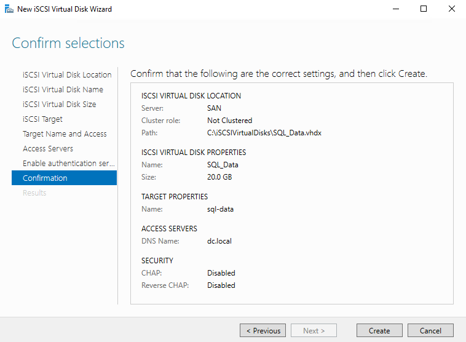Click the SQL_Data.vhdx path value

click(x=264, y=133)
